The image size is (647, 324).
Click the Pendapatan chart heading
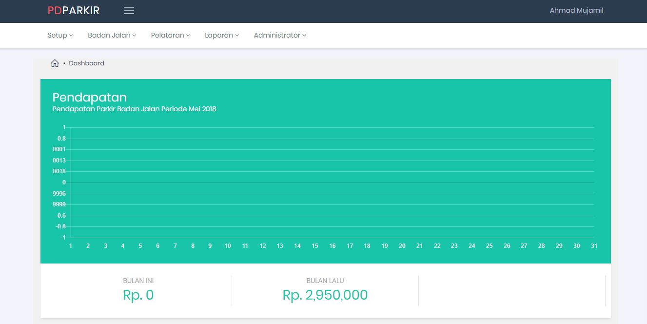click(89, 97)
